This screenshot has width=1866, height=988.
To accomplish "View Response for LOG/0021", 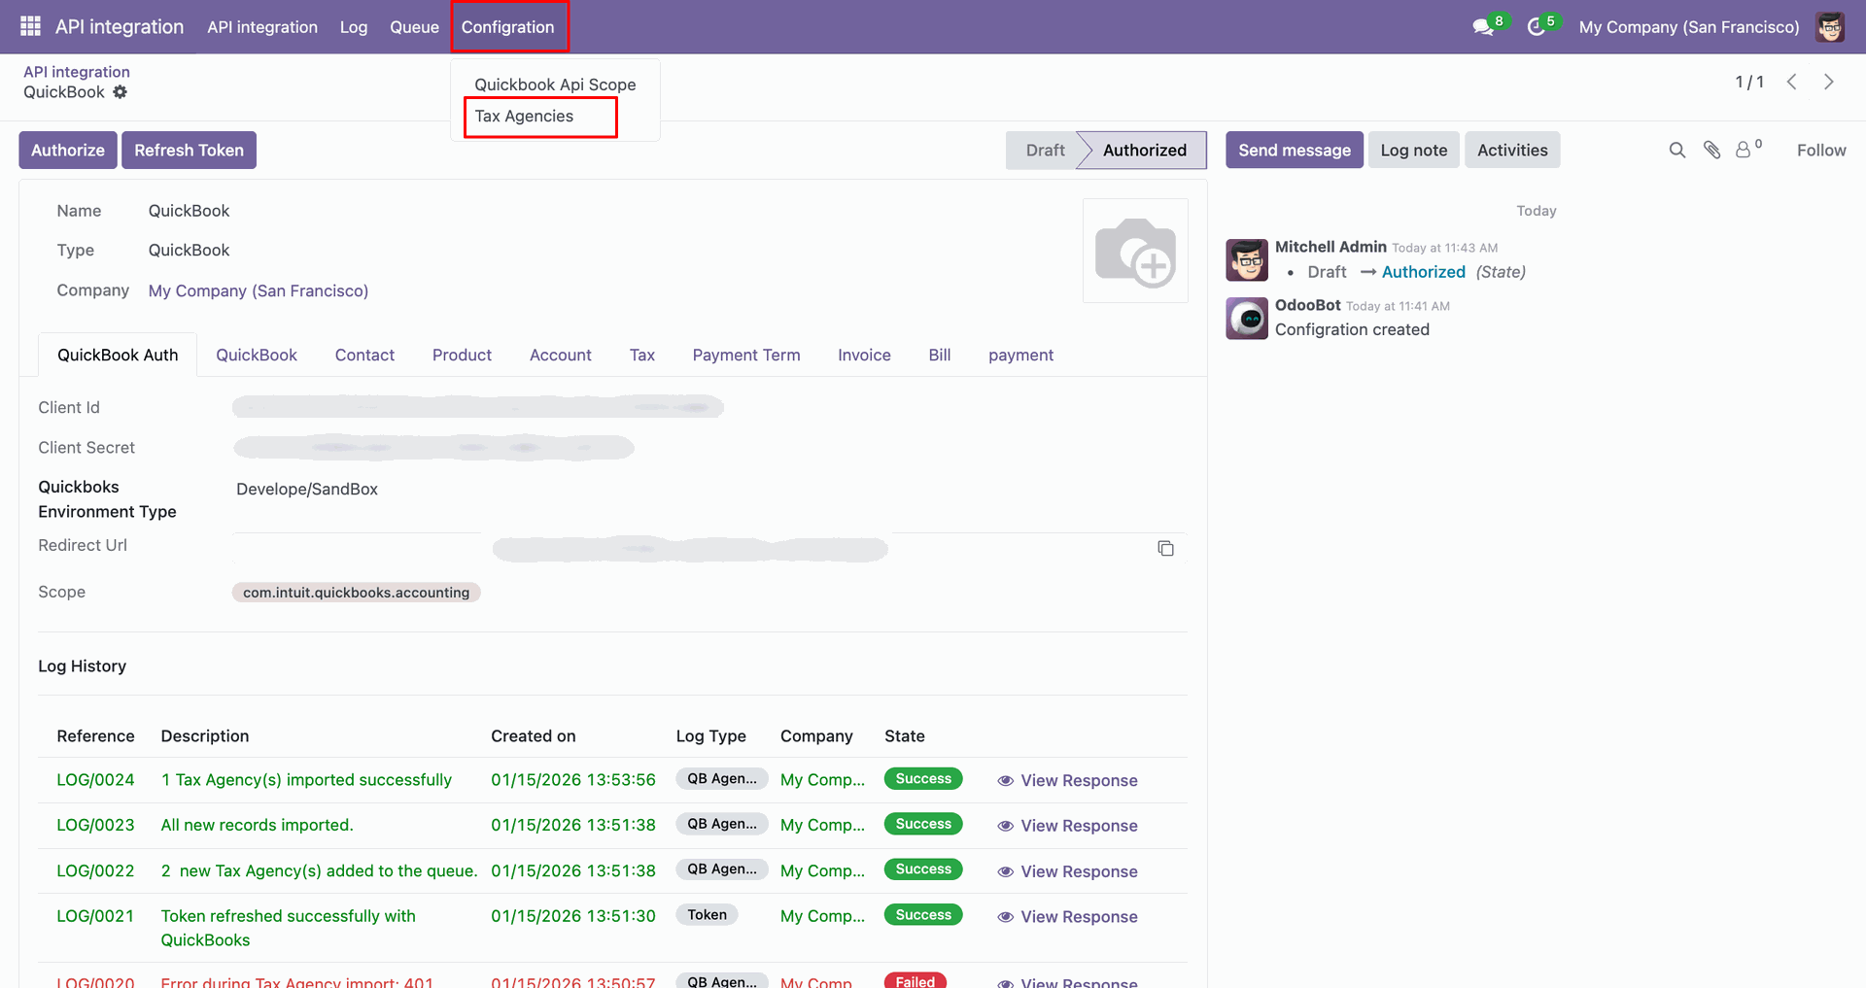I will tap(1068, 917).
